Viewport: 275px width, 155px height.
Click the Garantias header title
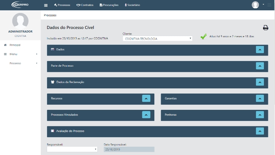pos(171,98)
